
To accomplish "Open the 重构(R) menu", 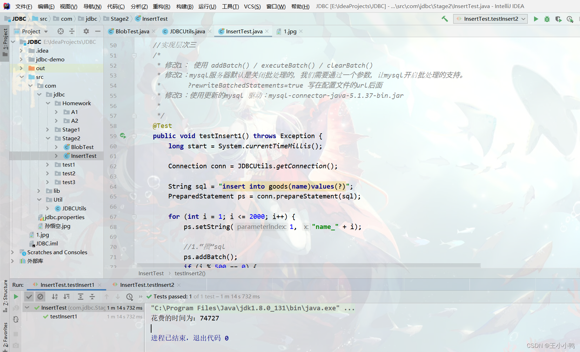I will pos(161,6).
